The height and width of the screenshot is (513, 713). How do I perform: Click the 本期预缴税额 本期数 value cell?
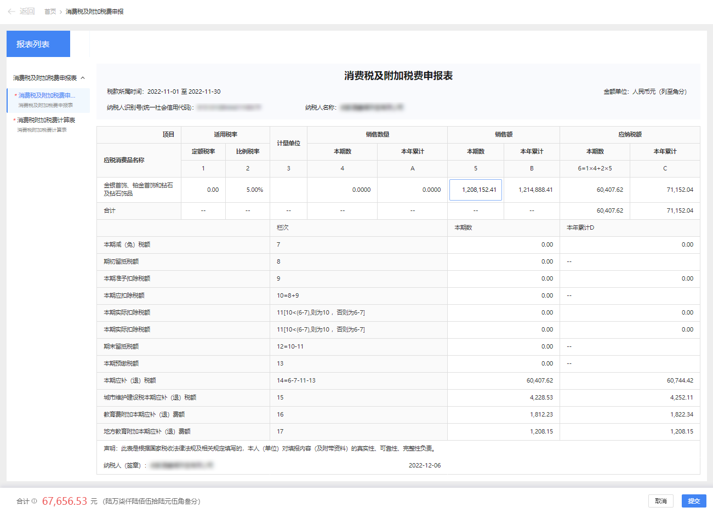point(503,363)
